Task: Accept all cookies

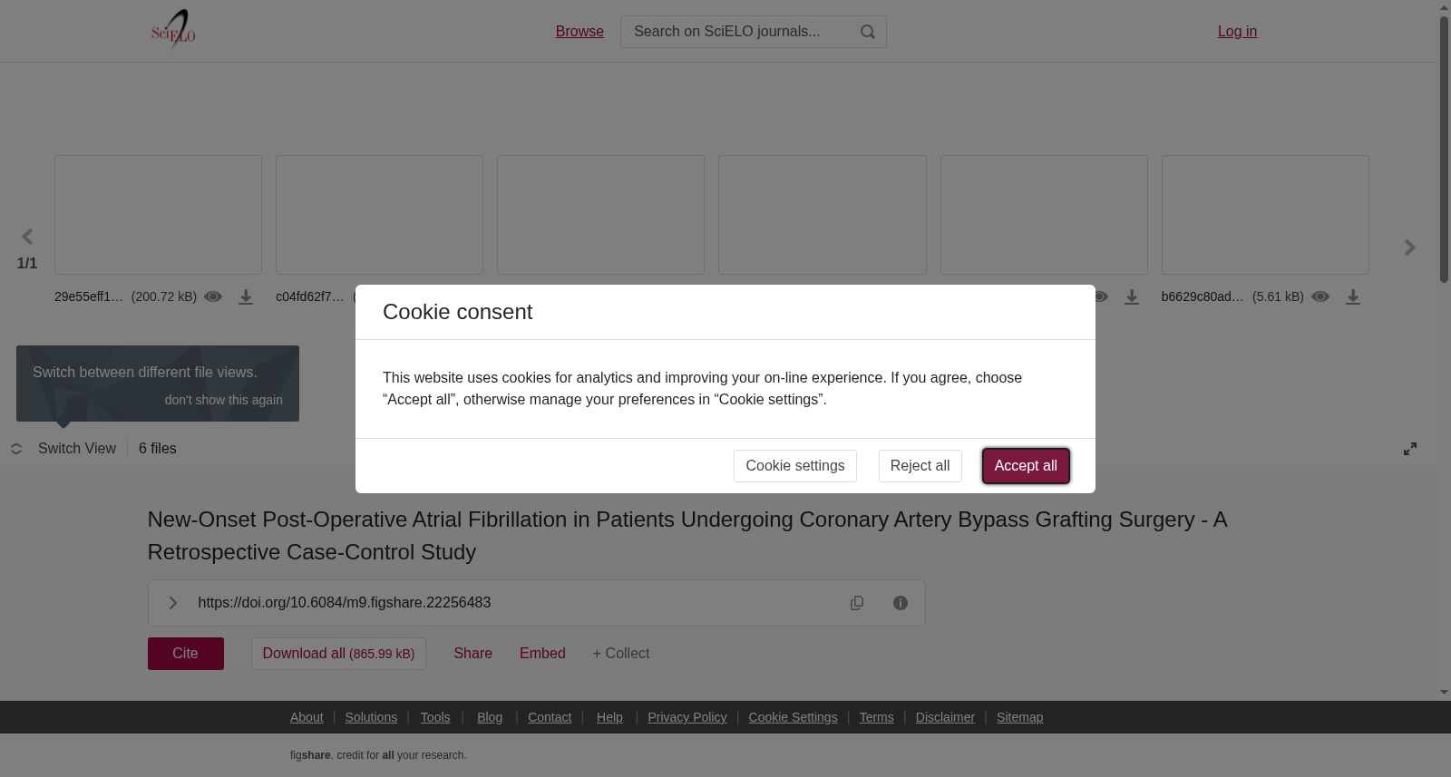Action: click(x=1026, y=466)
